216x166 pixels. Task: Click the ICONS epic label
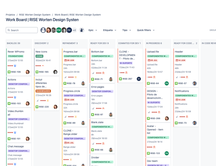[39, 56]
